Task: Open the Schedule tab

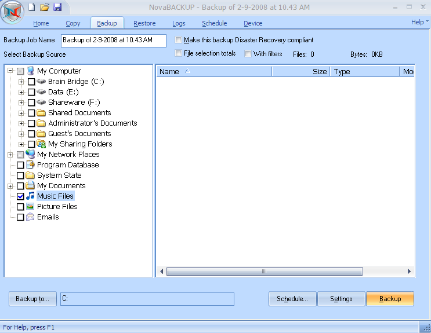Action: pos(215,23)
